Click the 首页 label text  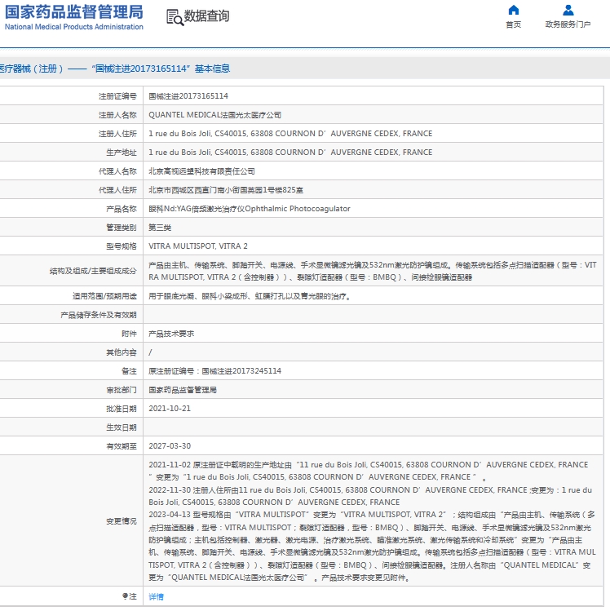[x=514, y=24]
